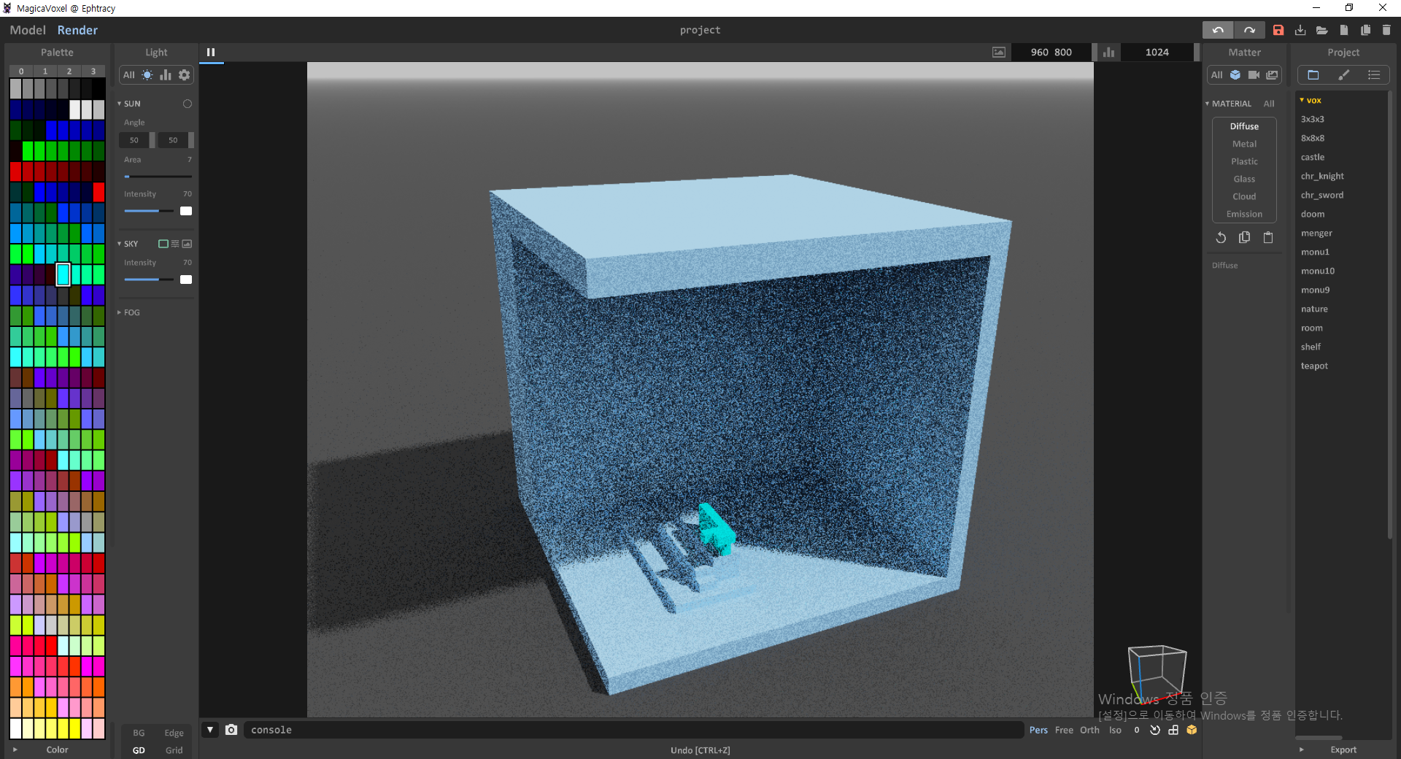This screenshot has width=1401, height=759.
Task: Select the SKY uniform rectangle mode
Action: coord(163,244)
